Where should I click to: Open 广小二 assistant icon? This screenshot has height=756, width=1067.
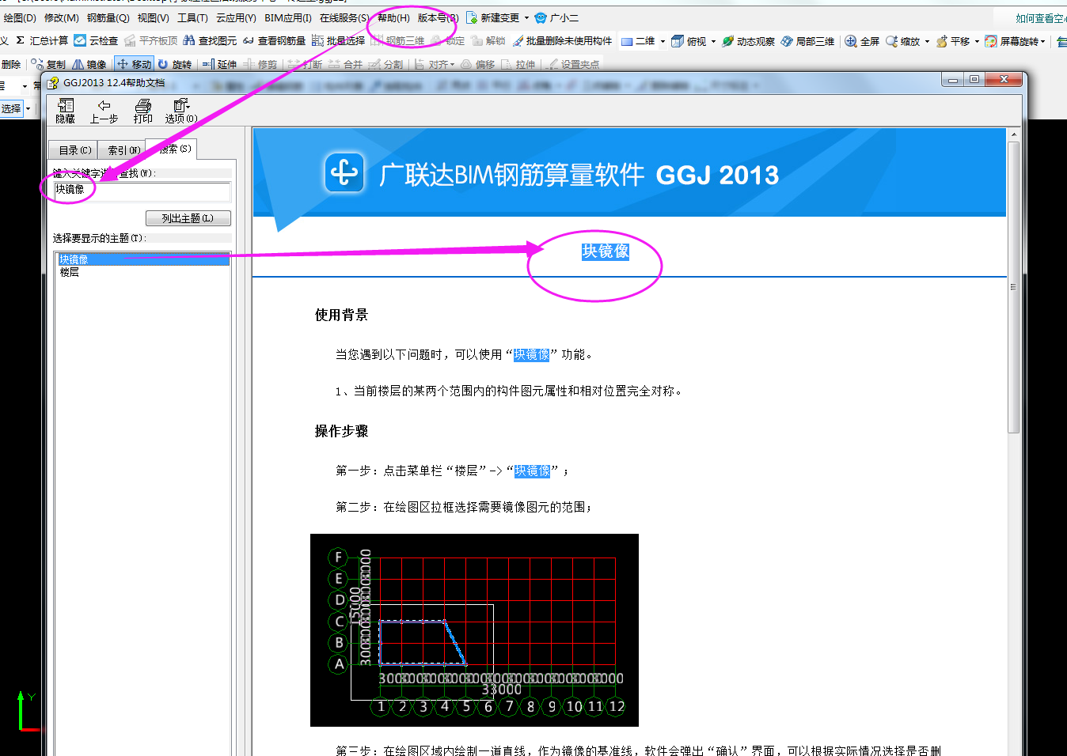click(541, 17)
